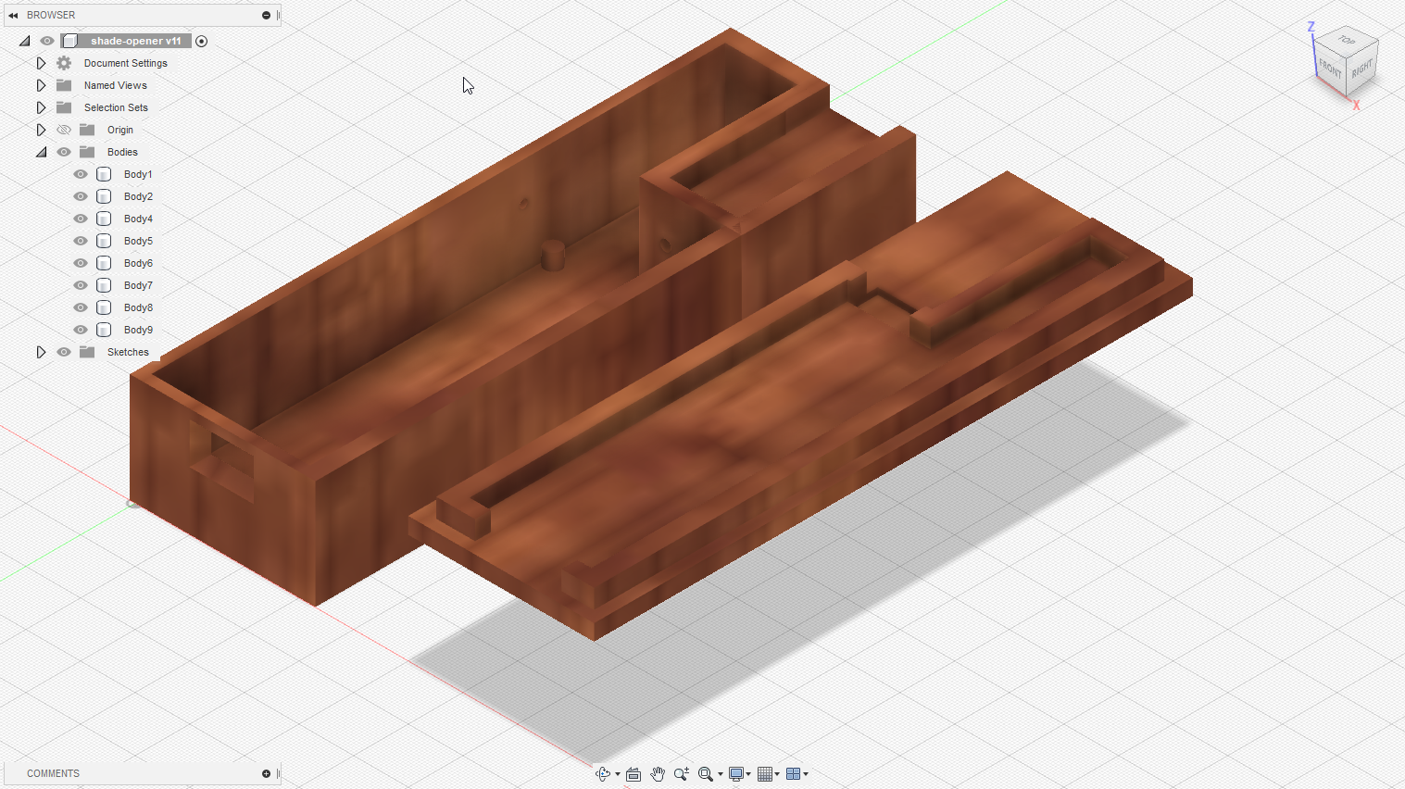Toggle visibility of the Sketches folder
This screenshot has height=789, width=1405.
coord(64,352)
